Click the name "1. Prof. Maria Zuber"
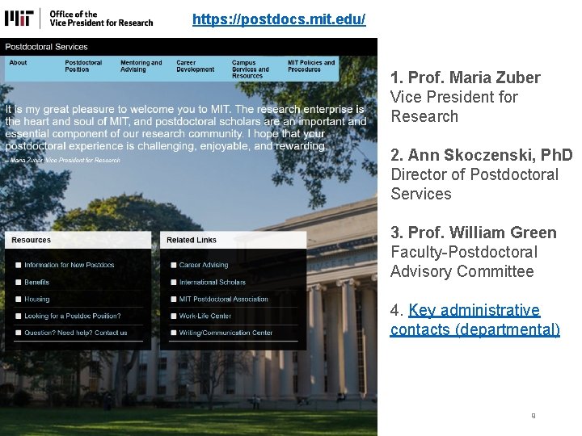Screen dimensions: 582x436 [466, 78]
